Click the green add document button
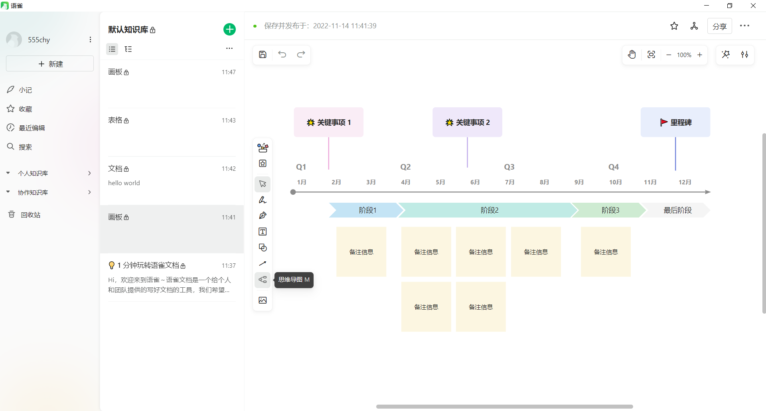 pyautogui.click(x=229, y=30)
